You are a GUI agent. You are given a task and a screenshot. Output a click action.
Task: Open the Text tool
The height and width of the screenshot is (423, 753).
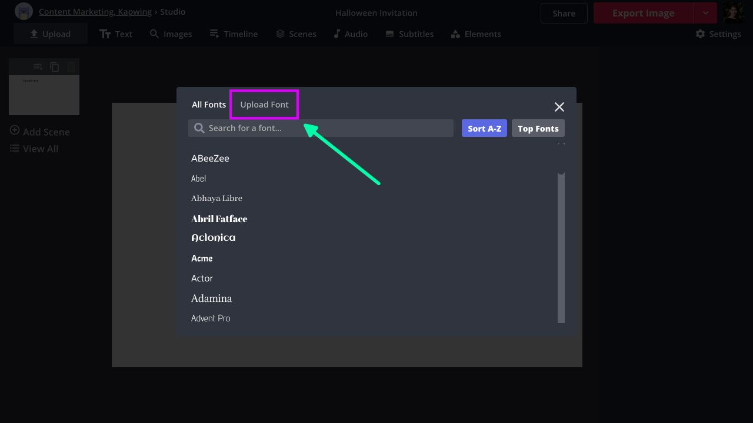(x=116, y=34)
